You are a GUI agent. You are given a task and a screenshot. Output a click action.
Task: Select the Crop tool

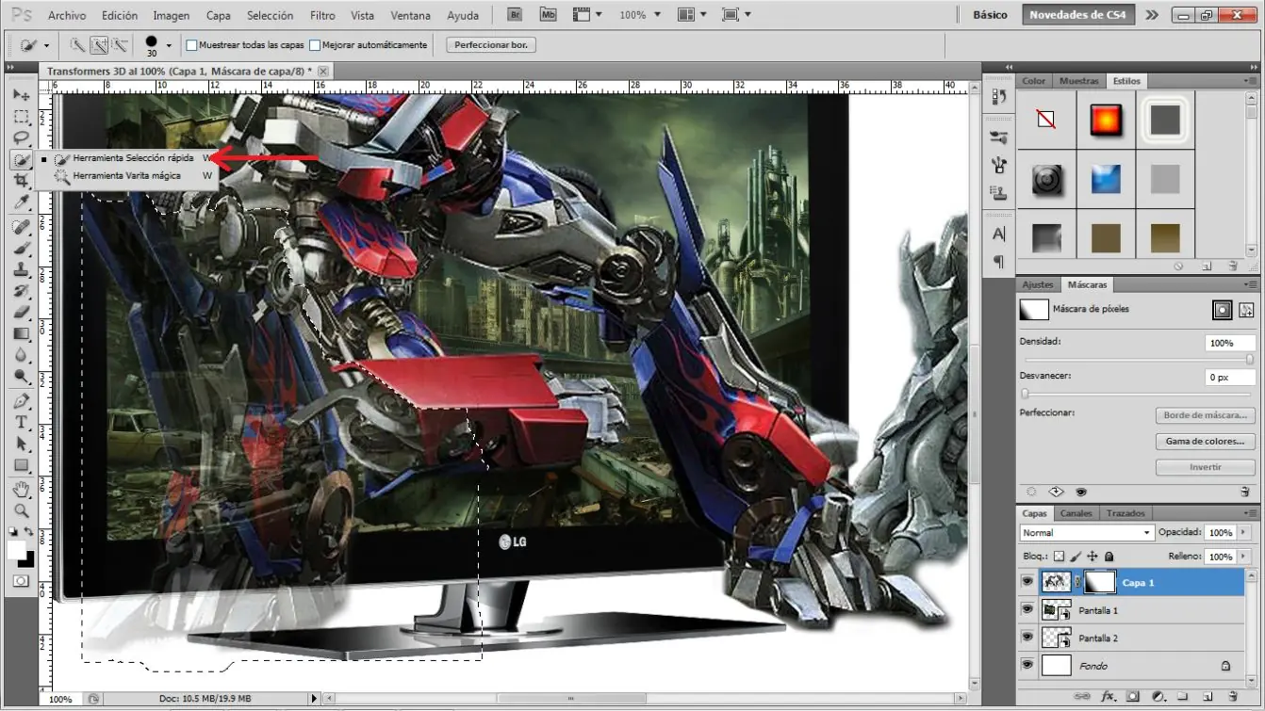coord(21,182)
